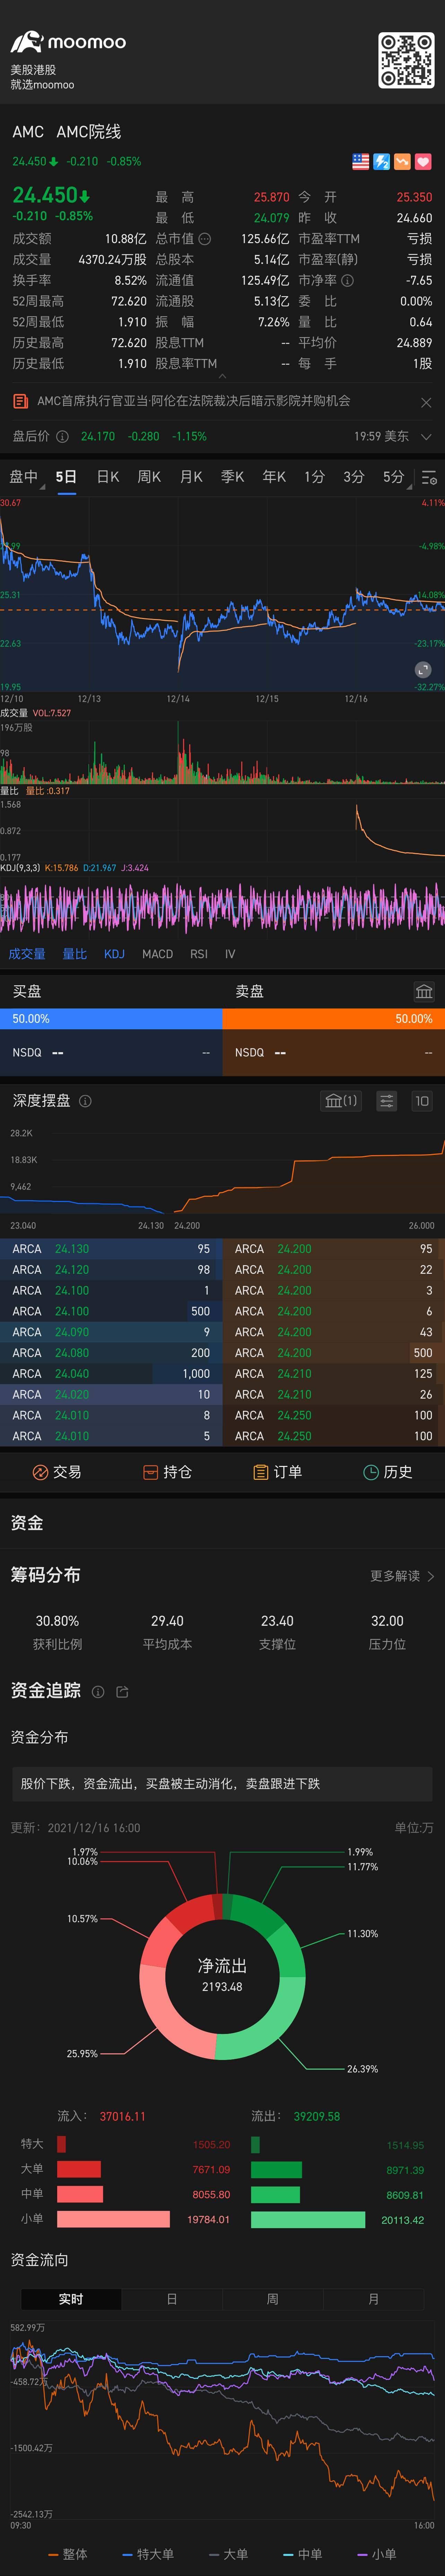This screenshot has width=445, height=2576.
Task: Collapse the quote details with small arrow
Action: click(x=222, y=376)
